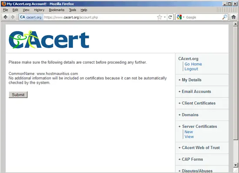Close the Firefox window

(x=235, y=4)
